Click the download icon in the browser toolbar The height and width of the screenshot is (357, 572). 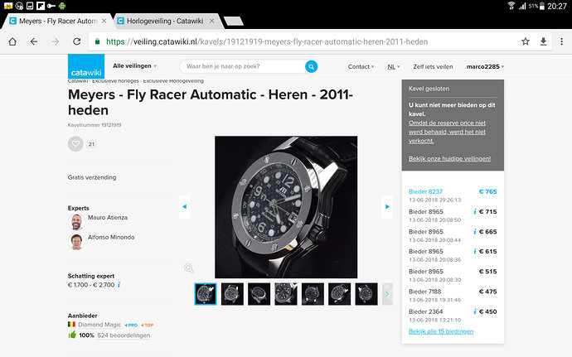[x=543, y=41]
